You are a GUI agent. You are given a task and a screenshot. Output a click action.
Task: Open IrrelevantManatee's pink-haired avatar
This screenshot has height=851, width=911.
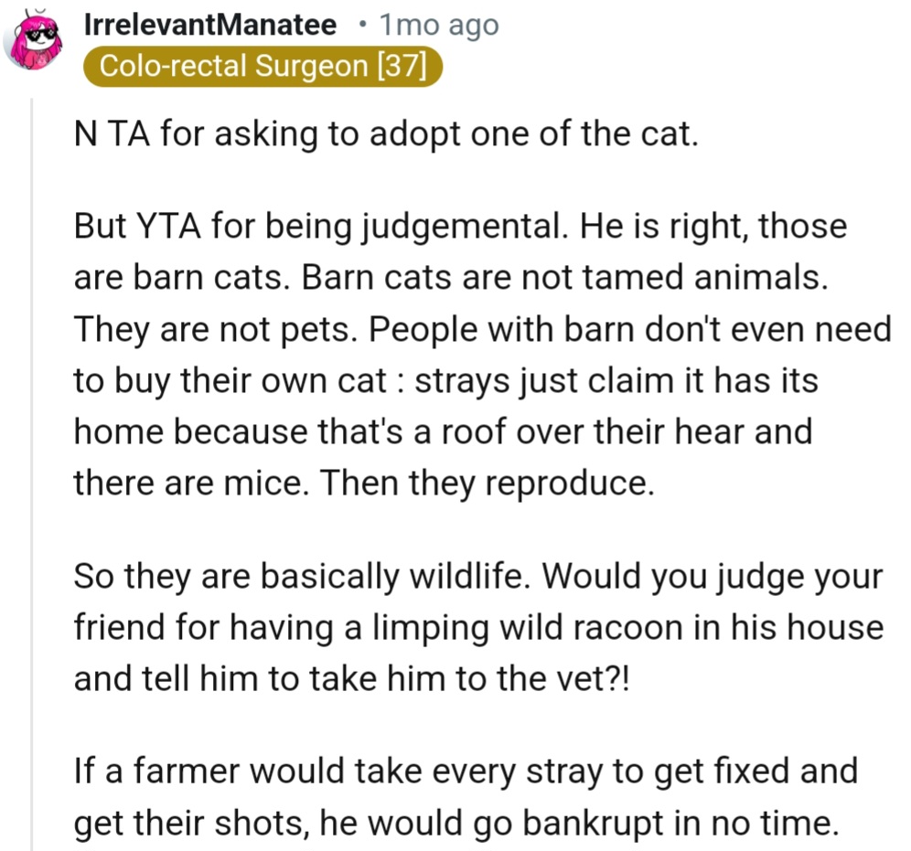click(33, 40)
